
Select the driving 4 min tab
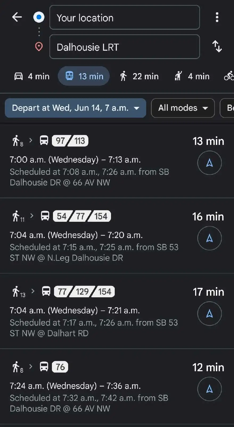pyautogui.click(x=32, y=76)
